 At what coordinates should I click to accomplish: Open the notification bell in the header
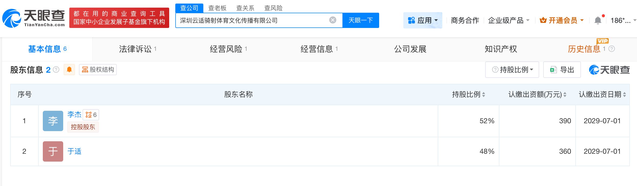click(598, 20)
